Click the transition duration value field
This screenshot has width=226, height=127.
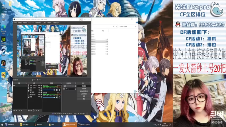(x=70, y=89)
